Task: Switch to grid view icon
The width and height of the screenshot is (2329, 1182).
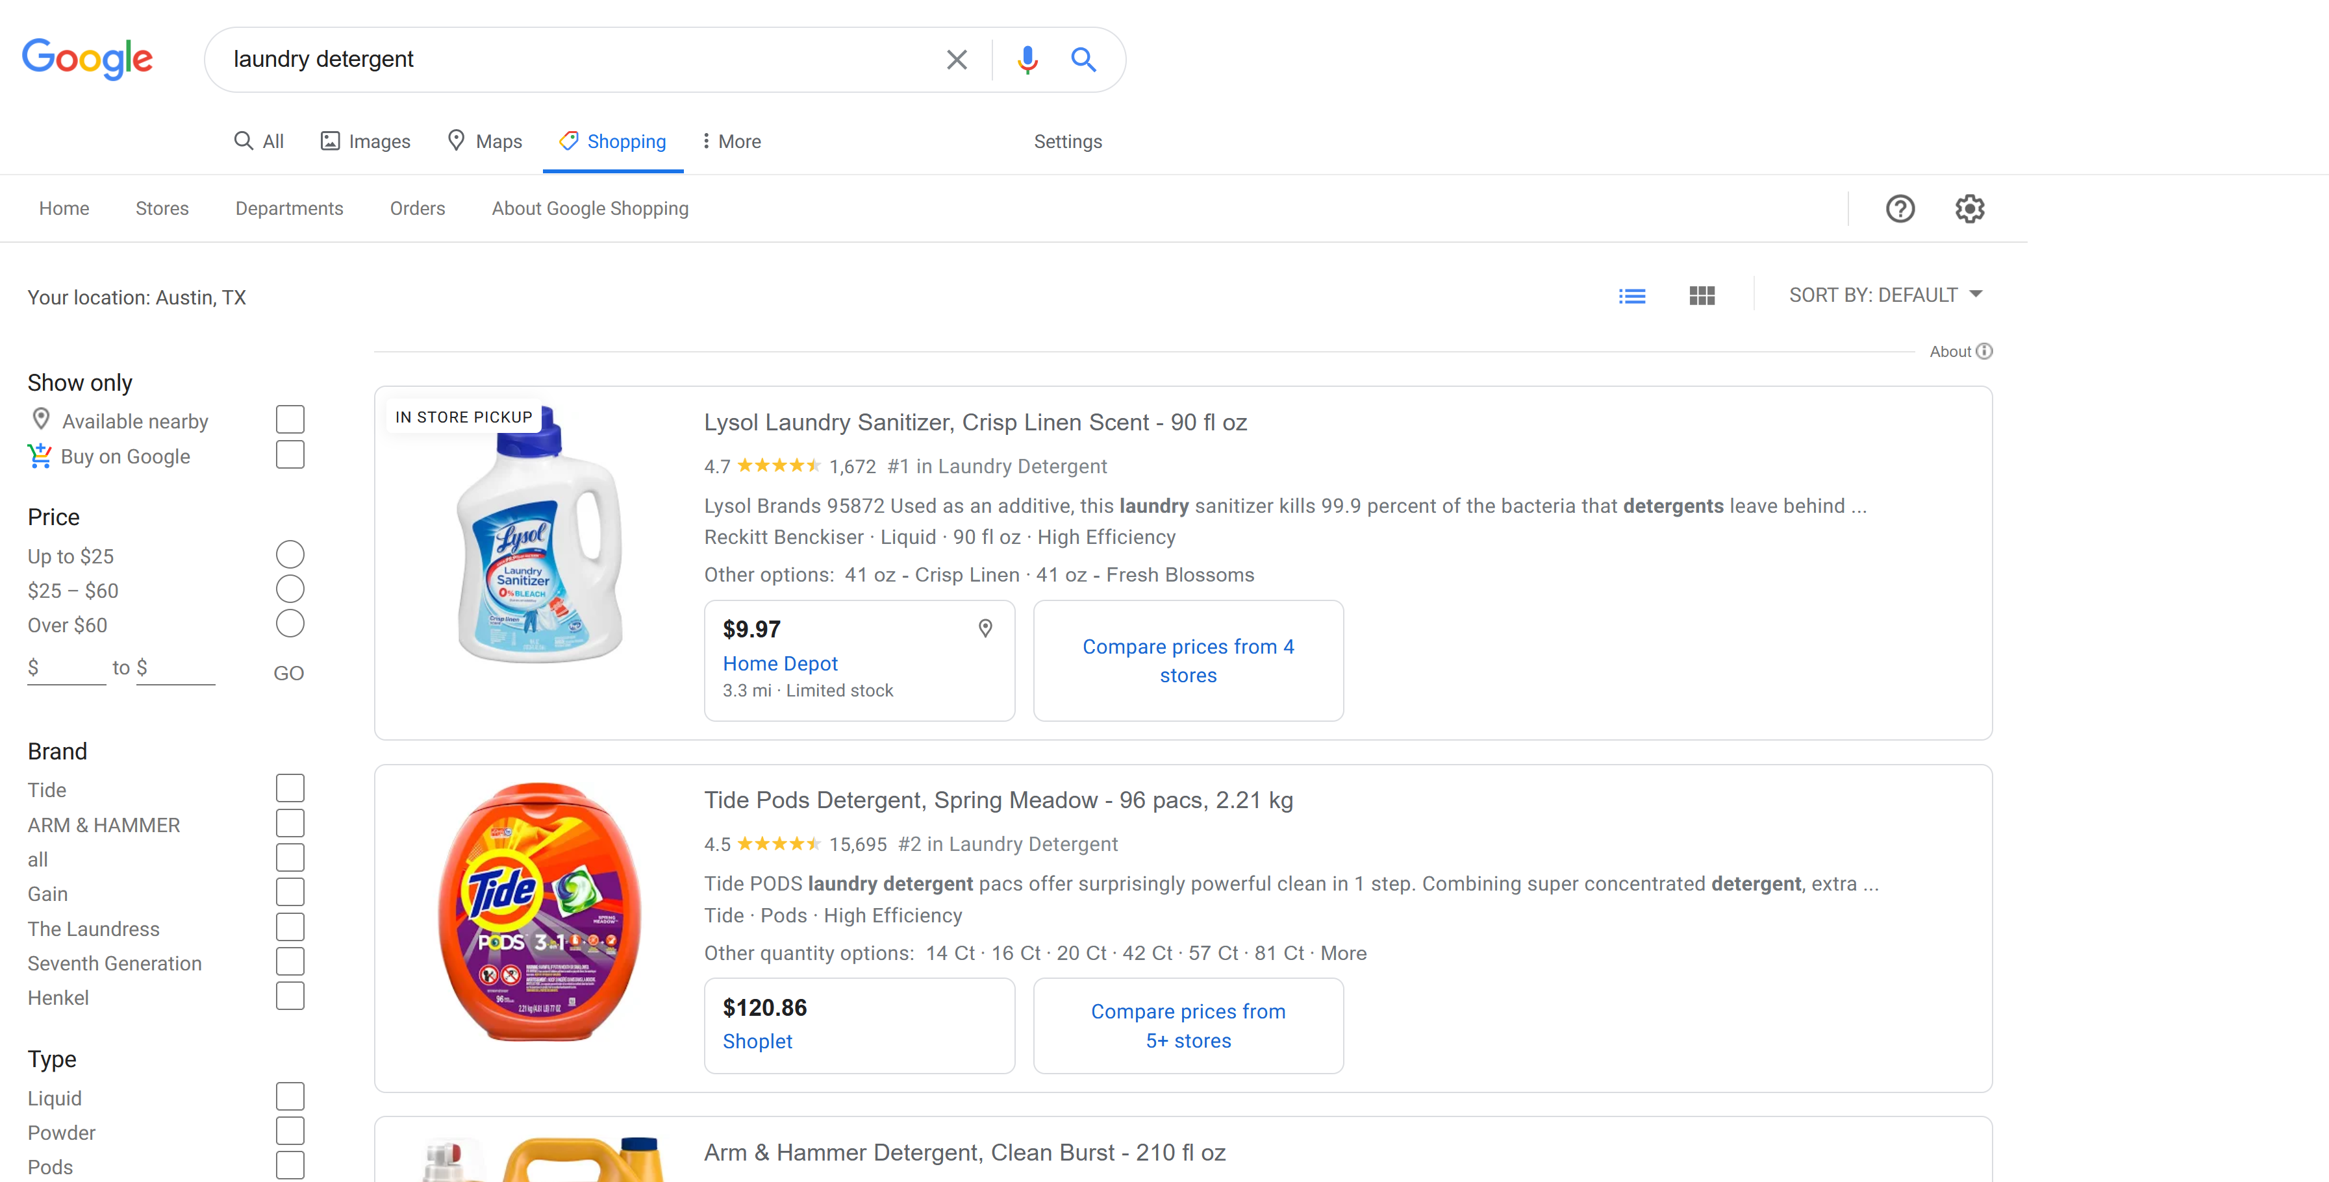Action: pos(1702,297)
